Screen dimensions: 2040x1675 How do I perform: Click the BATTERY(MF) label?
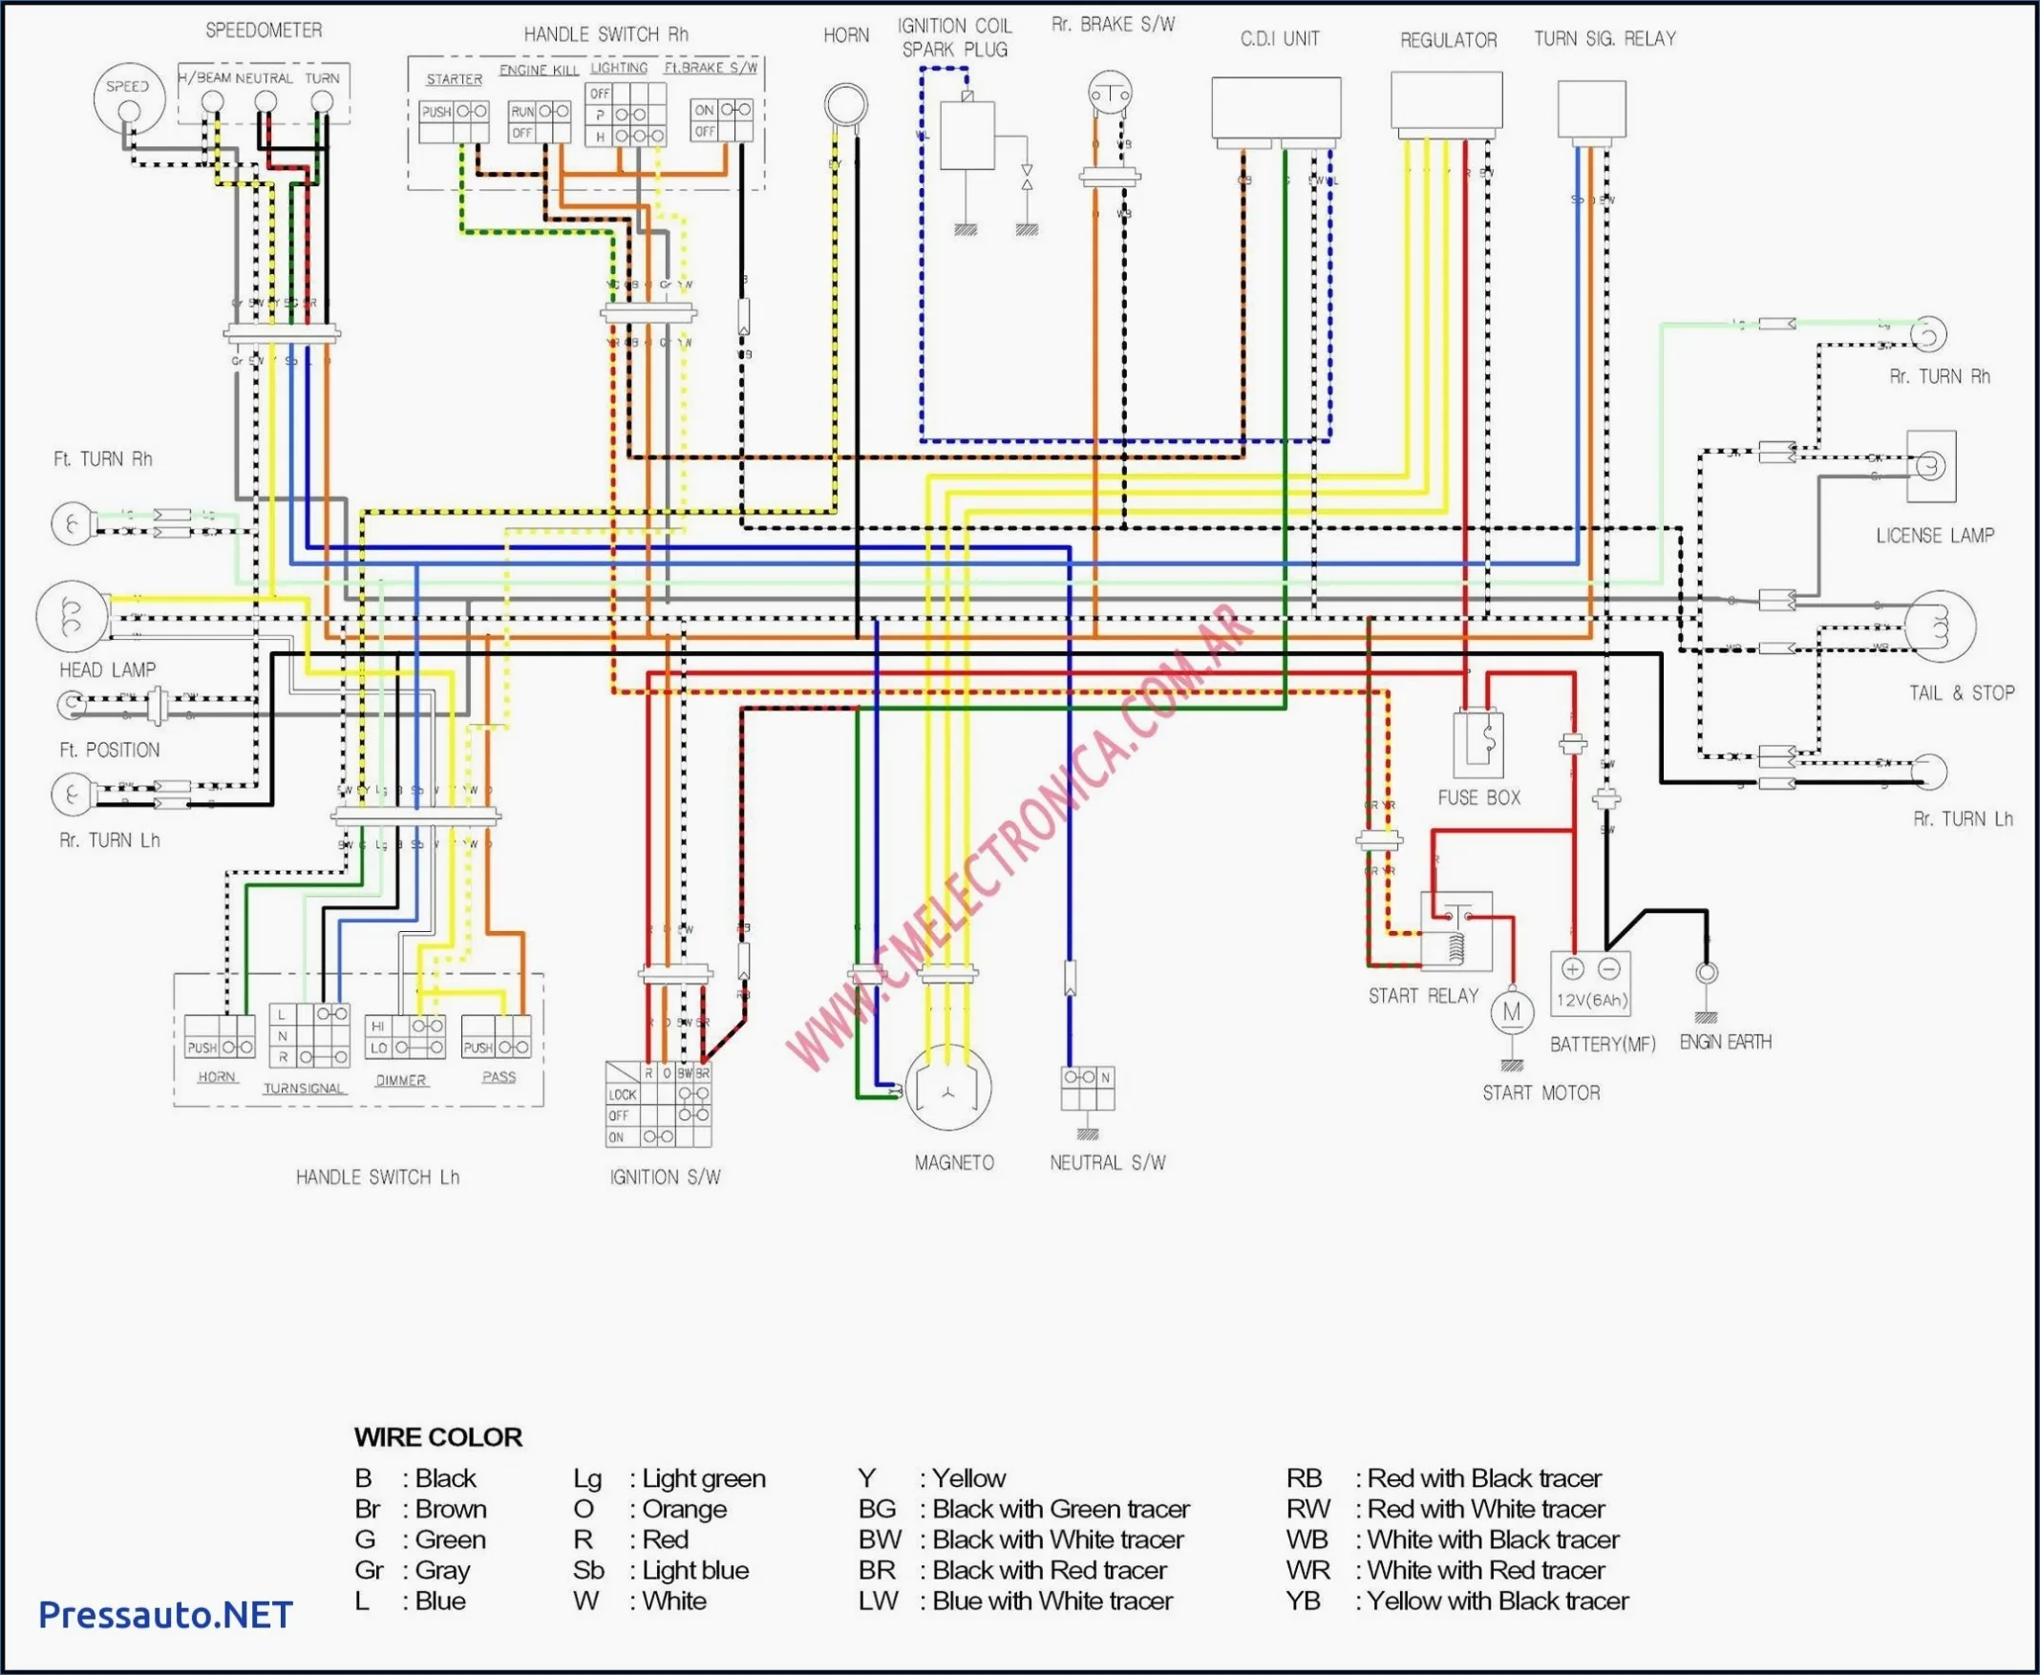[1602, 1044]
